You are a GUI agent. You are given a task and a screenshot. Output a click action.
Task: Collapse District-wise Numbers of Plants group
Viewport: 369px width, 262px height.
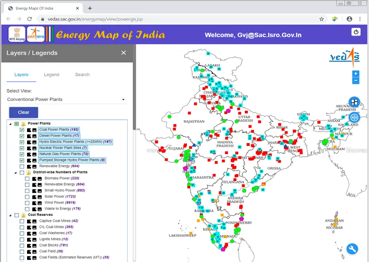coord(16,173)
